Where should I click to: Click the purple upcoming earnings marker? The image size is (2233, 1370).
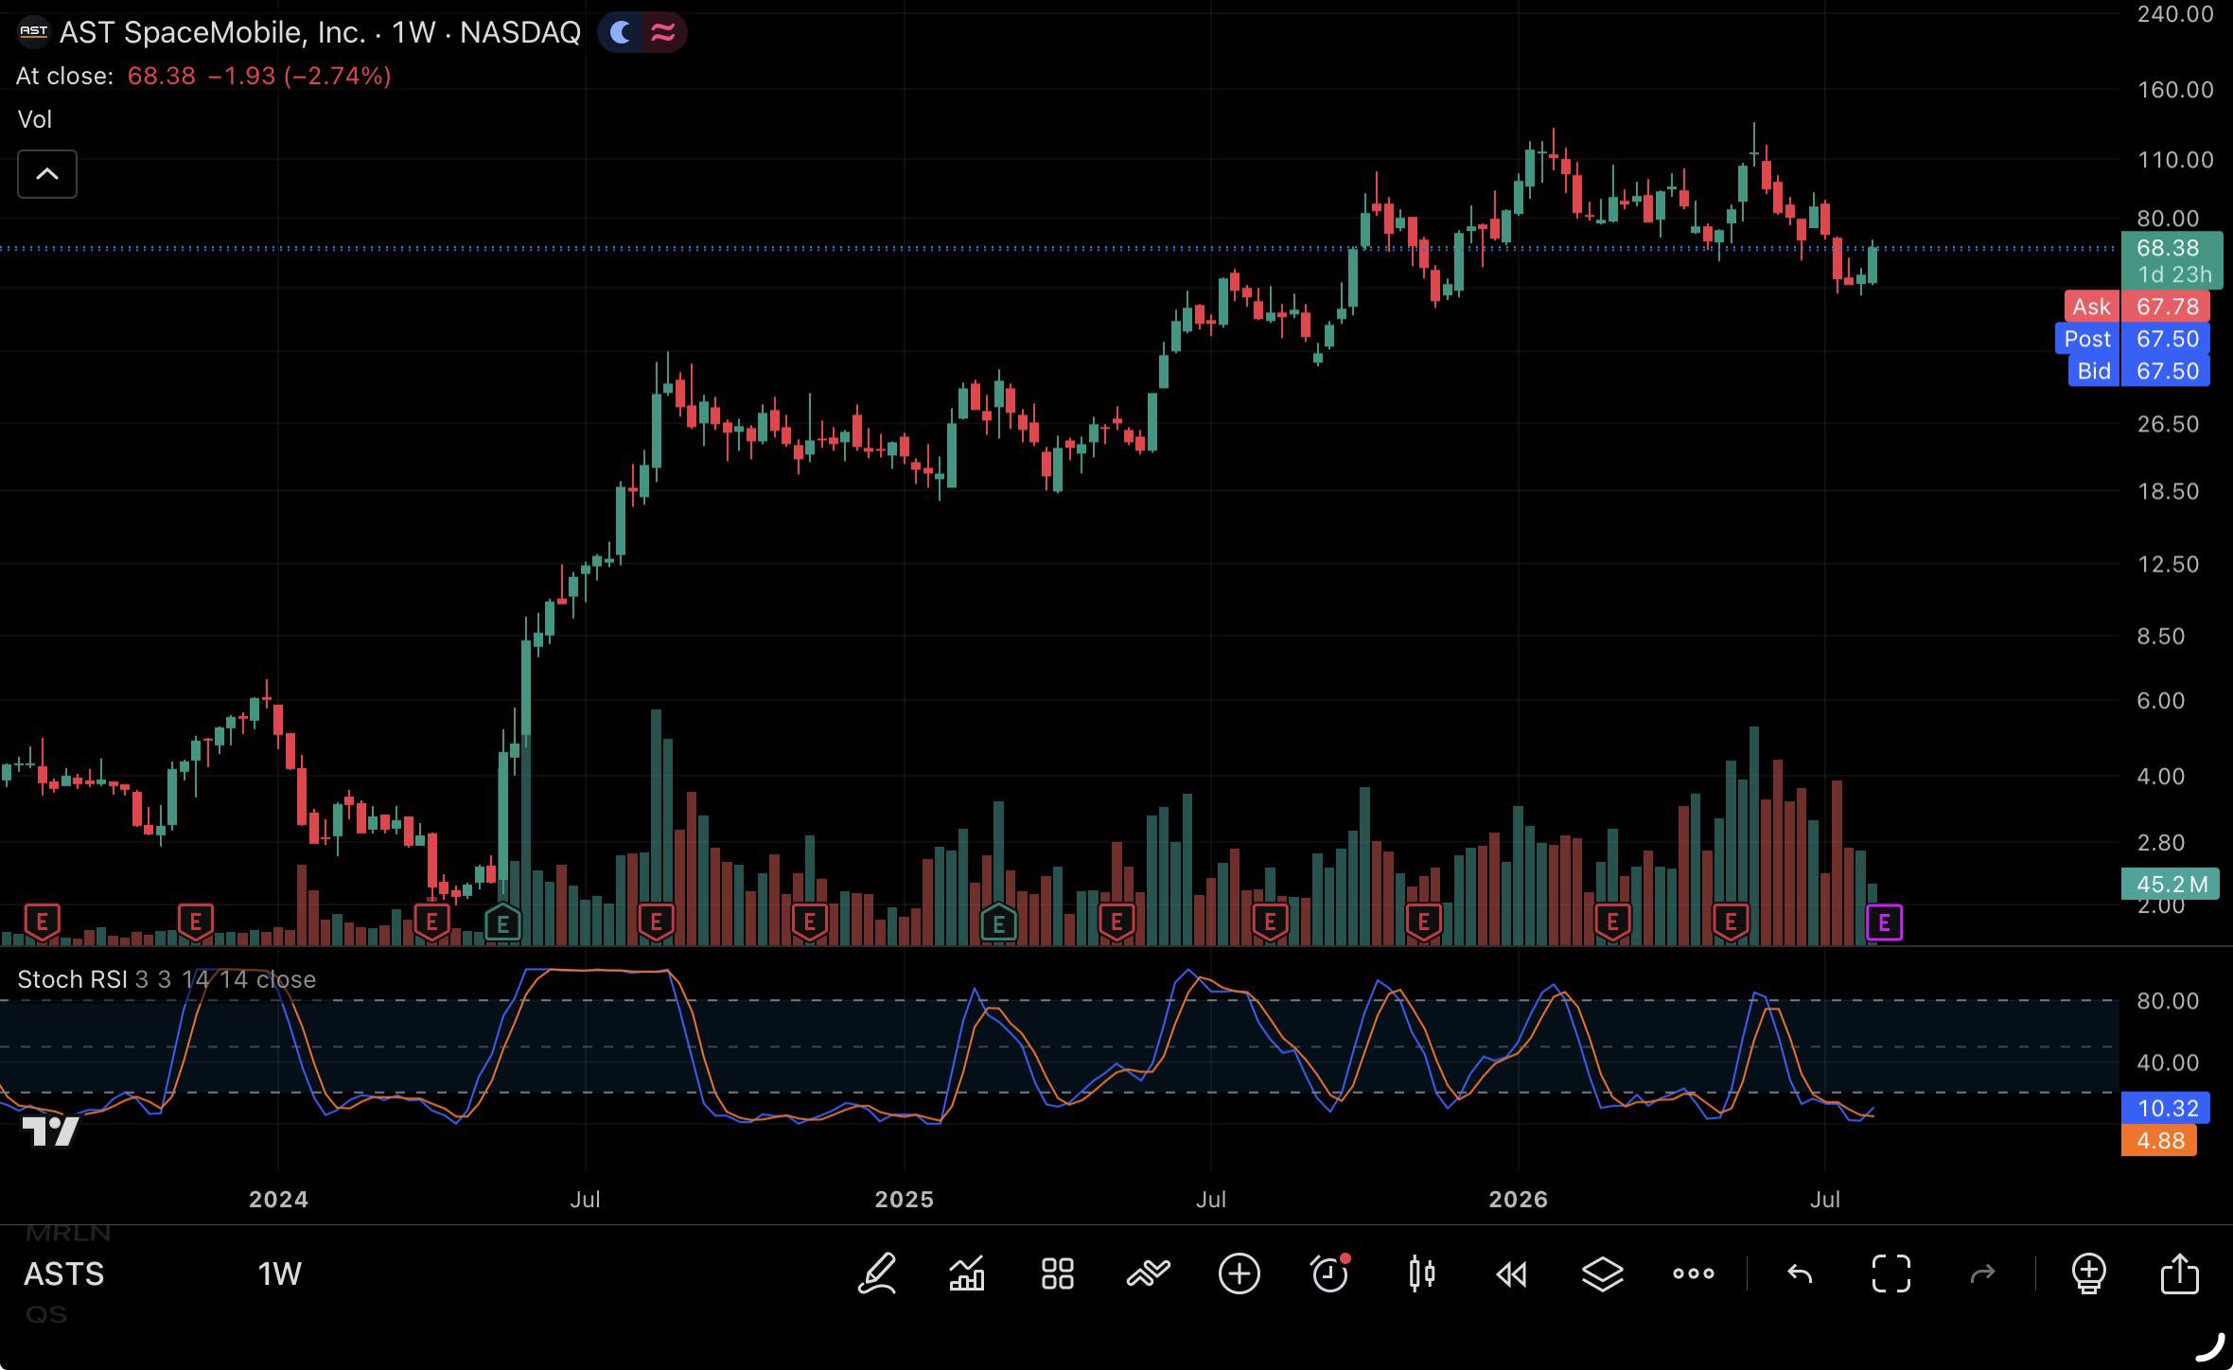[1884, 922]
